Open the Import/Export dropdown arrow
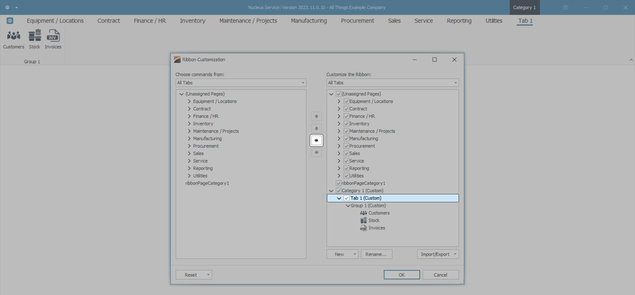The width and height of the screenshot is (635, 295). tap(455, 254)
